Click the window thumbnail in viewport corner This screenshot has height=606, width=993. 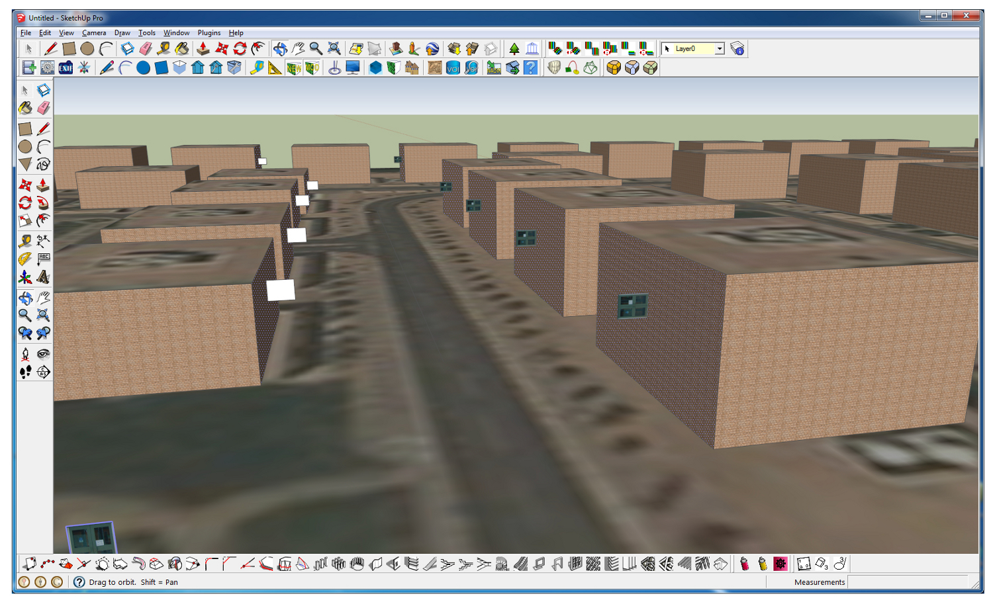(x=91, y=538)
